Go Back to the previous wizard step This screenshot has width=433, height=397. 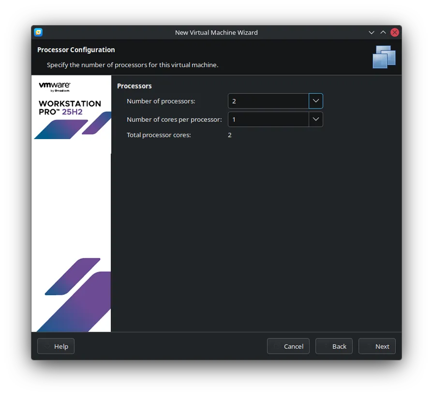click(334, 346)
